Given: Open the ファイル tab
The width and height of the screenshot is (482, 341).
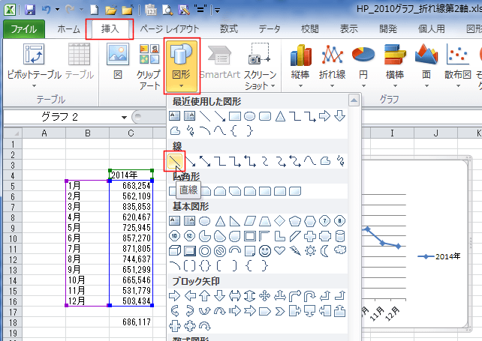Looking at the screenshot, I should (25, 29).
